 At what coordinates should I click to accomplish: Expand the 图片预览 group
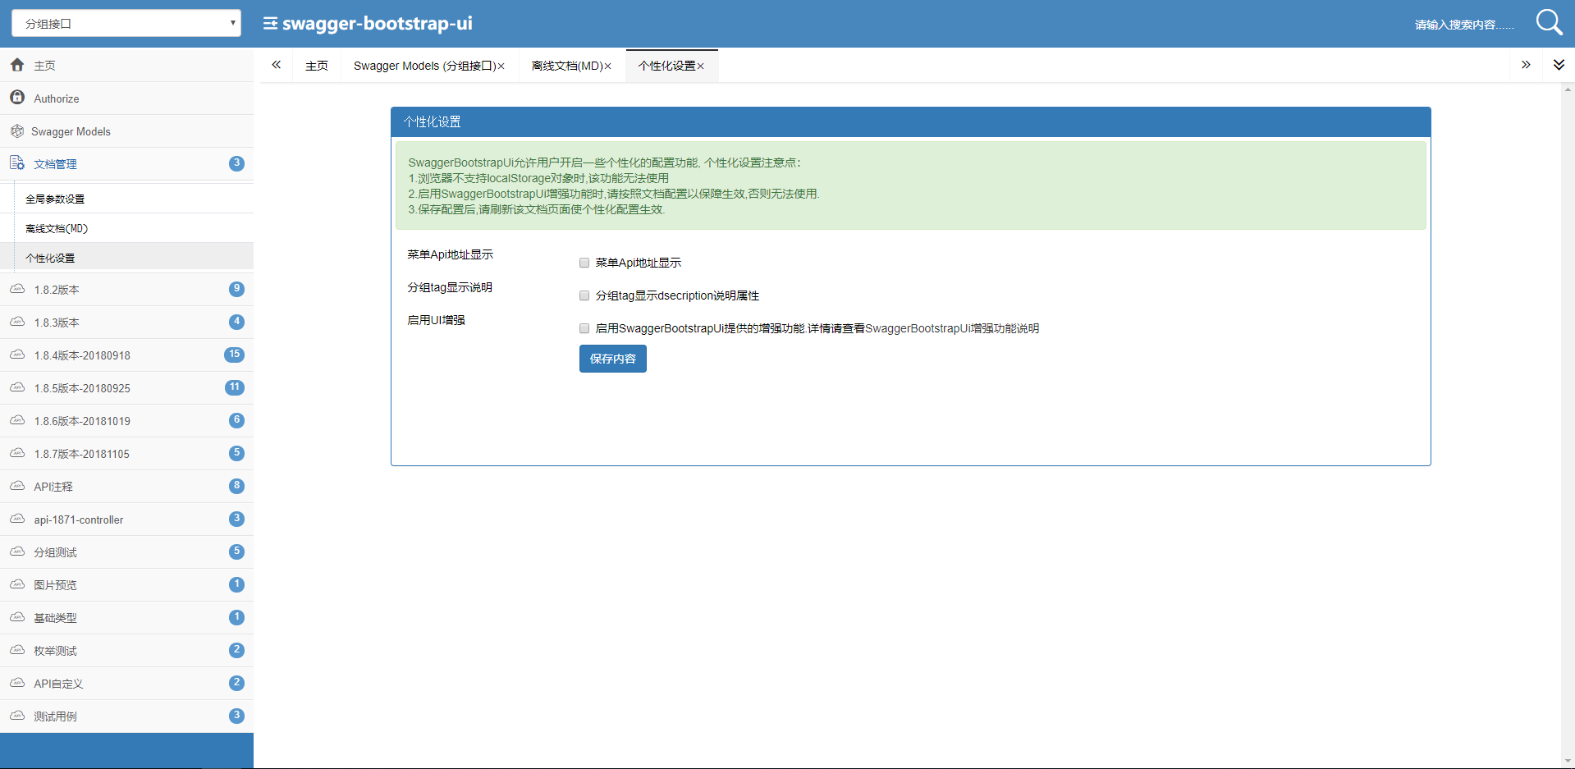pos(126,584)
